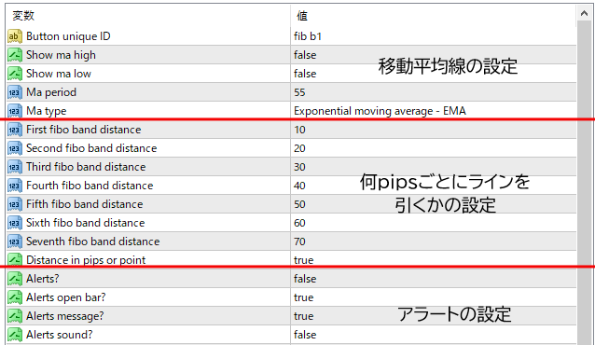The height and width of the screenshot is (345, 595).
Task: Click the Distance in pips or point icon
Action: 14,260
